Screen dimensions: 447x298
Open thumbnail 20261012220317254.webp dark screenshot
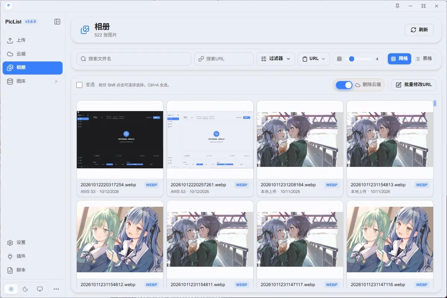pos(120,140)
